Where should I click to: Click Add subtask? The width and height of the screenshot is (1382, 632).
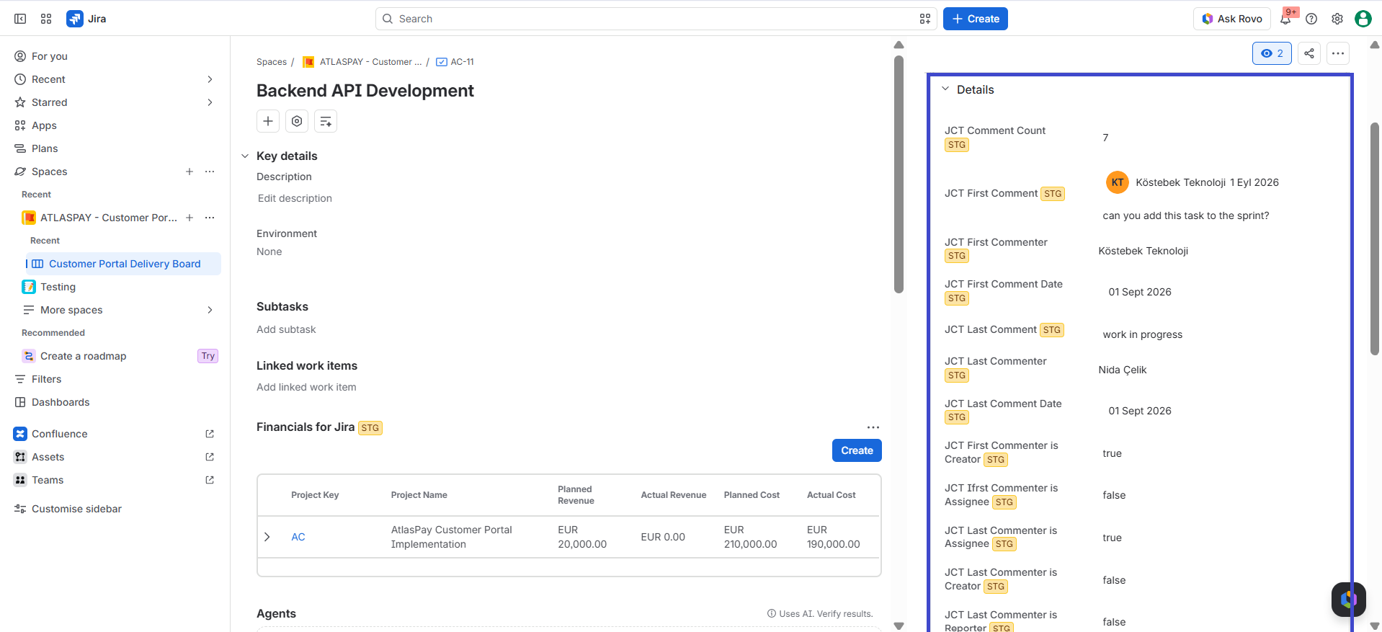coord(286,329)
